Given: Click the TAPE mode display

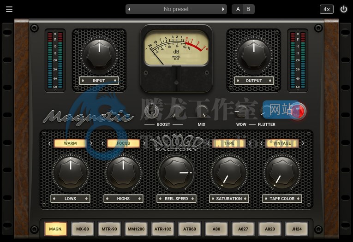Looking at the screenshot, I should (x=229, y=143).
